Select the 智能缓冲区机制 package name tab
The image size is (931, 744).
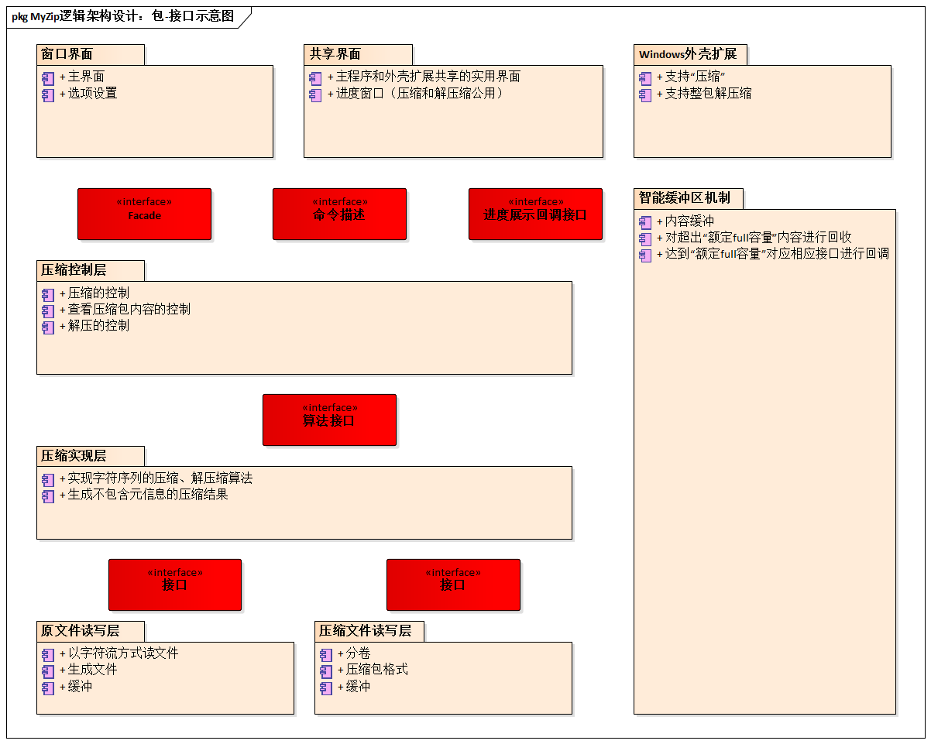pos(688,198)
